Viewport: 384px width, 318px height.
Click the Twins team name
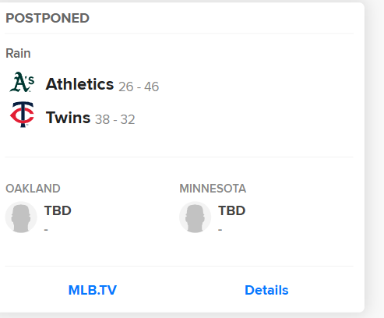68,117
